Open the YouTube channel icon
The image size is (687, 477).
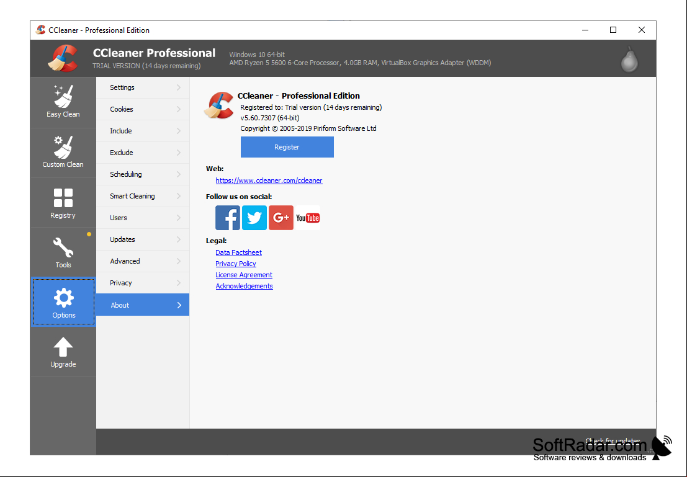tap(308, 218)
